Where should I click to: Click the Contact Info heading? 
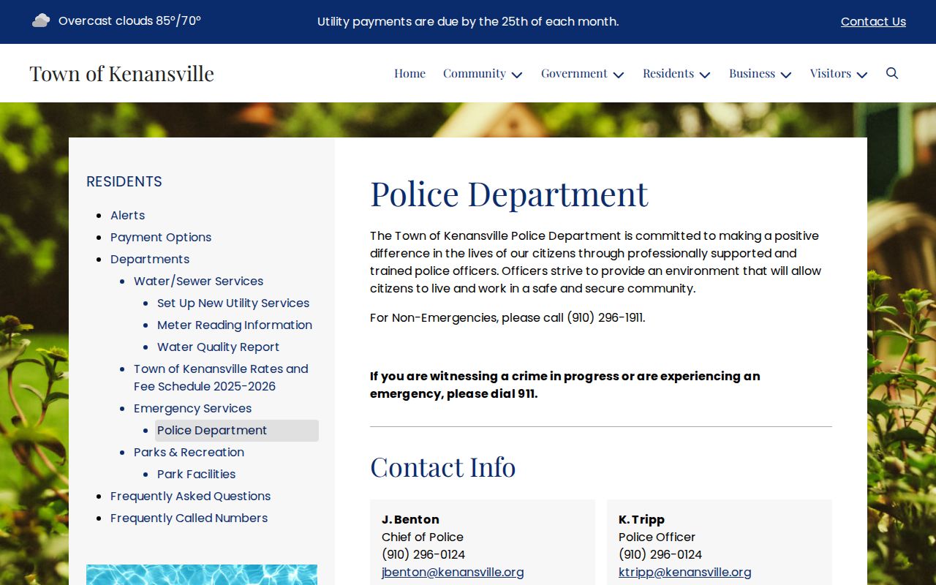443,467
